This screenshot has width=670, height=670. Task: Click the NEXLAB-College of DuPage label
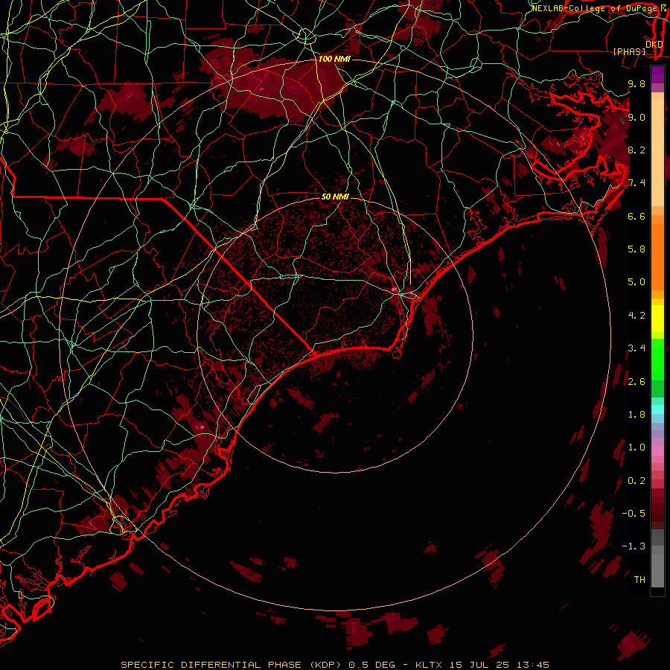(x=594, y=8)
